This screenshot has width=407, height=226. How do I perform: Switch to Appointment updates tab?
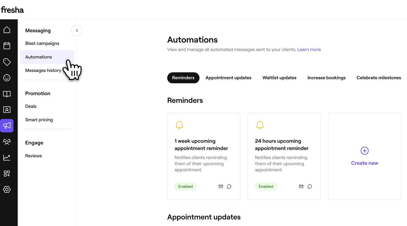[x=228, y=78]
